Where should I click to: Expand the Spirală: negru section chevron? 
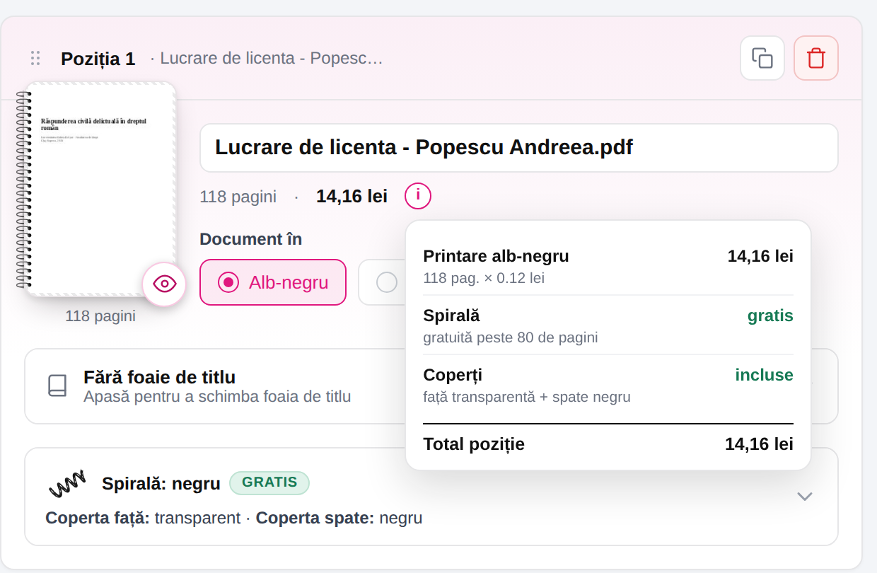click(805, 497)
